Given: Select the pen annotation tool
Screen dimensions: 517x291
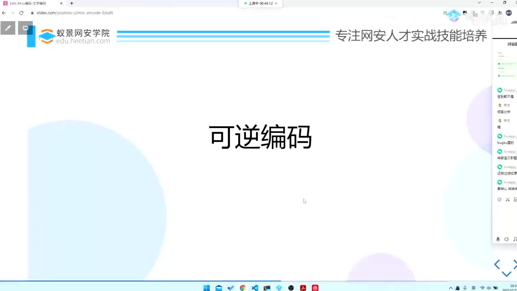Looking at the screenshot, I should [x=8, y=28].
